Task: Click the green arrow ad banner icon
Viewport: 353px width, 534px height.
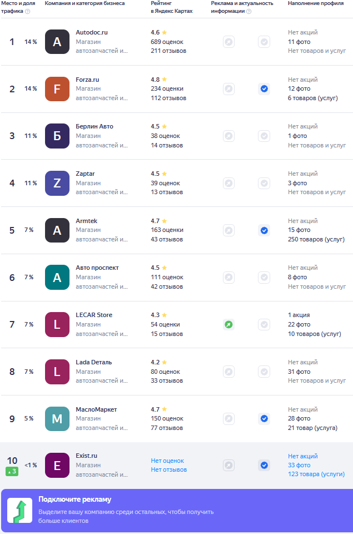Action: pyautogui.click(x=19, y=511)
